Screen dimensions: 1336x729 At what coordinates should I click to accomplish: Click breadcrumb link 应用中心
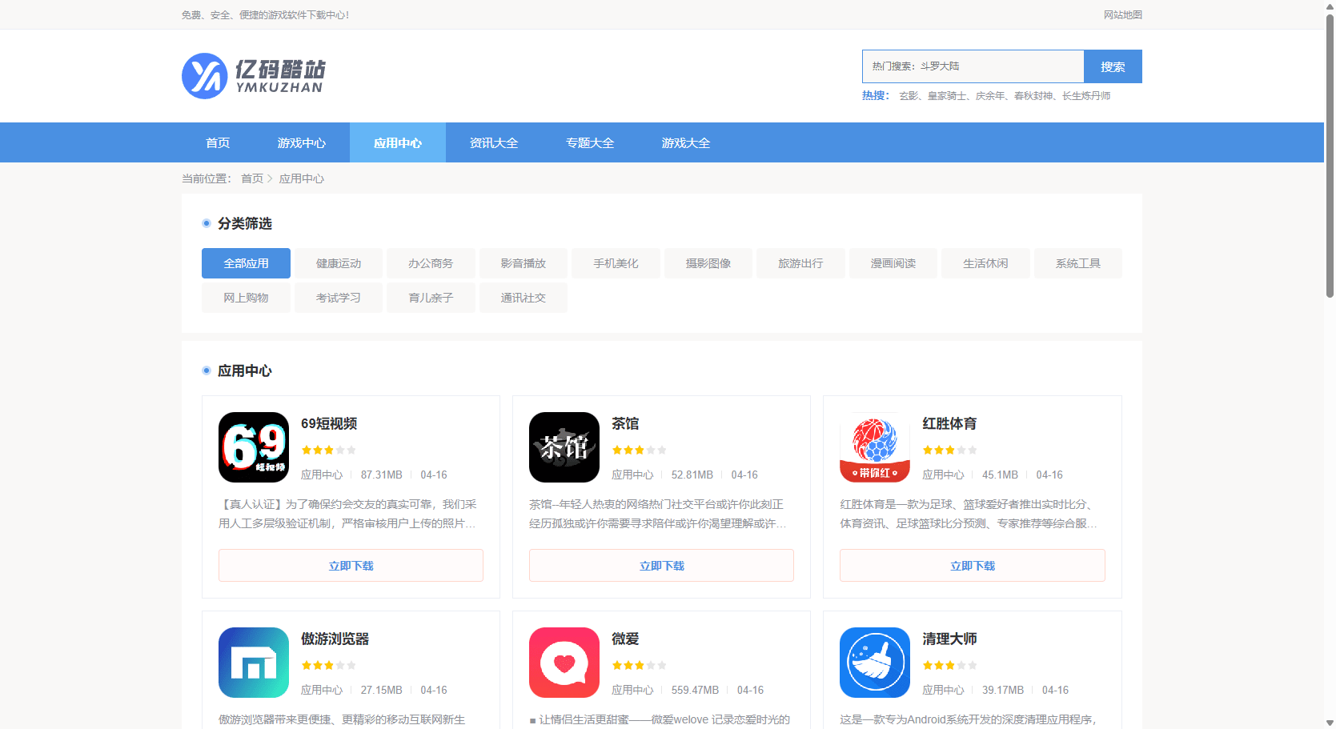click(x=302, y=178)
